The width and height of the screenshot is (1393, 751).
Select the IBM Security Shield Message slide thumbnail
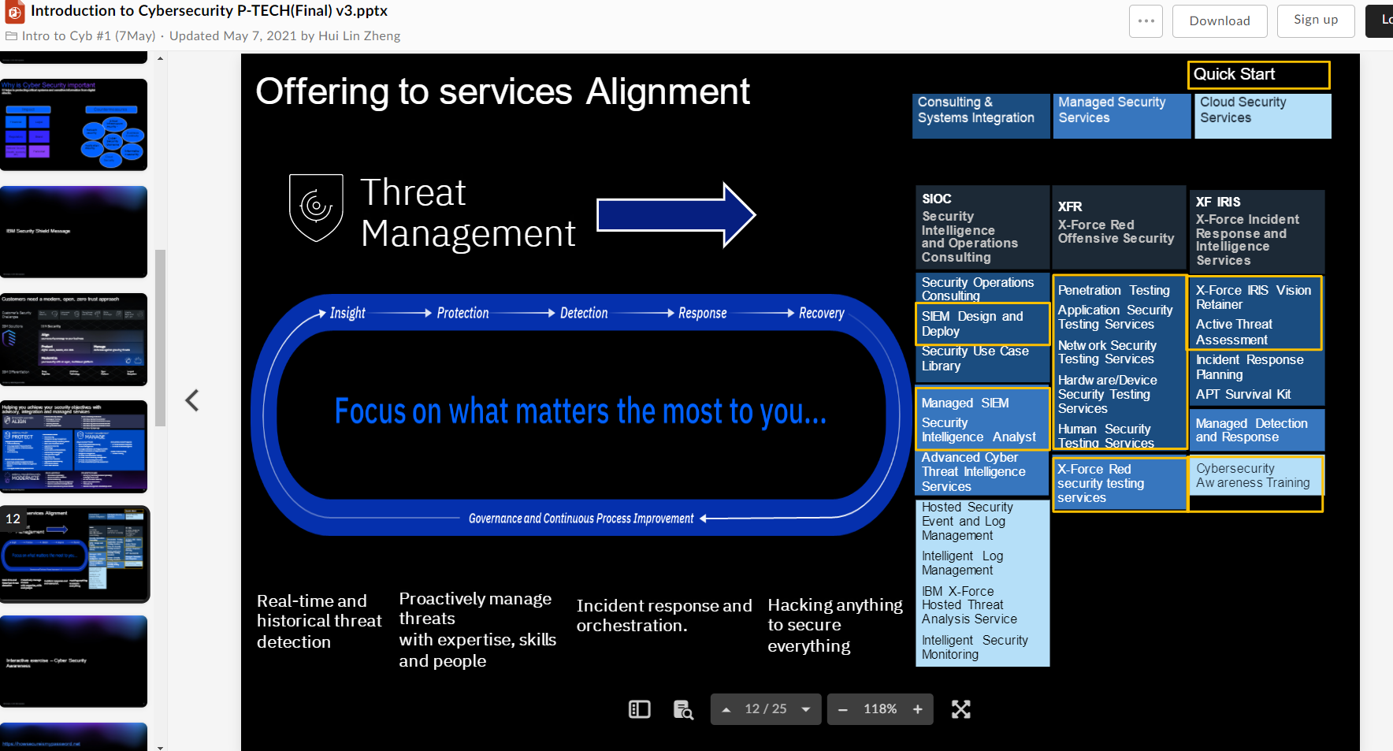74,232
